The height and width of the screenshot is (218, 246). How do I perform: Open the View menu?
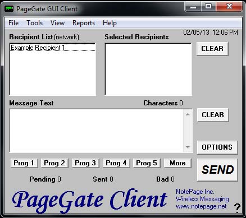point(57,23)
